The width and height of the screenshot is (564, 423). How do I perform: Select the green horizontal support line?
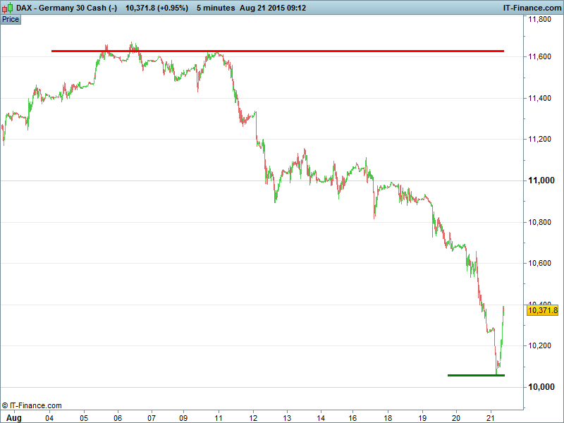(x=476, y=375)
